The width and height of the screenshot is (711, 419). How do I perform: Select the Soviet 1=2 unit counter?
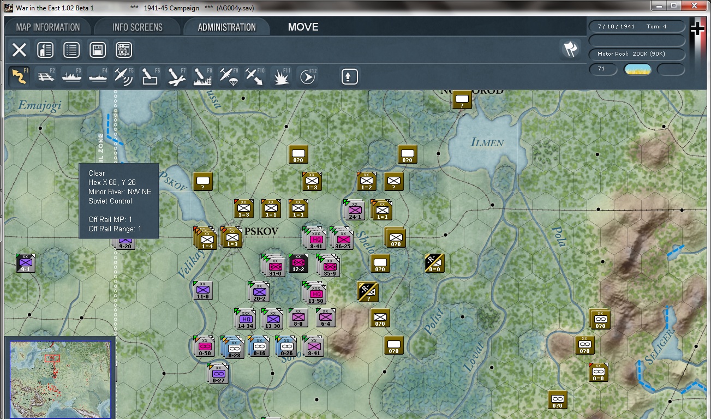(x=367, y=182)
